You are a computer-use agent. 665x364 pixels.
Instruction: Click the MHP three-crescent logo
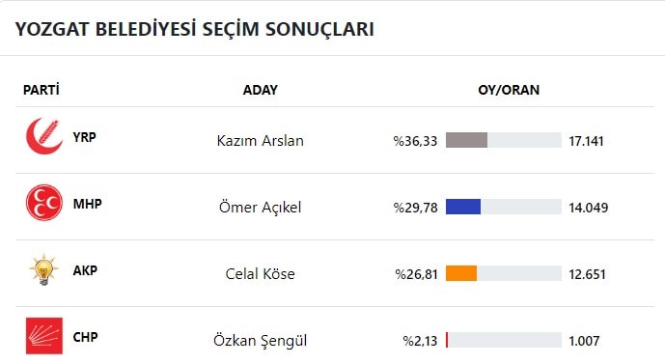click(44, 203)
